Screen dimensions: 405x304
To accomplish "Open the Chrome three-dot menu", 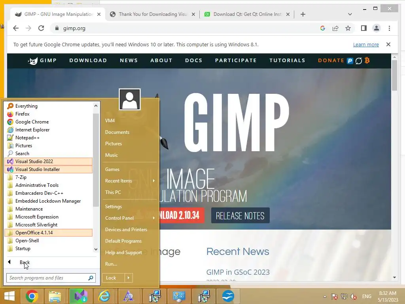I will point(389,28).
